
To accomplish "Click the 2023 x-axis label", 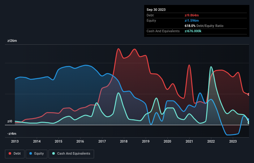I will (x=233, y=141).
